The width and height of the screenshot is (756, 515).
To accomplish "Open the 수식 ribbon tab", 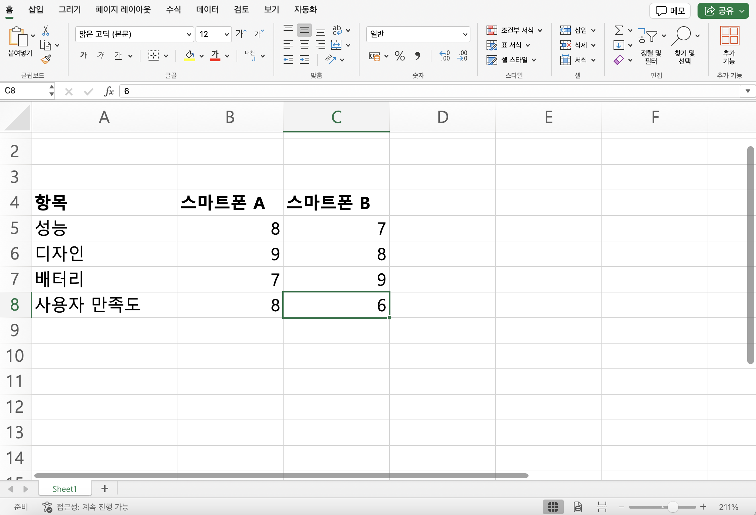I will [173, 9].
